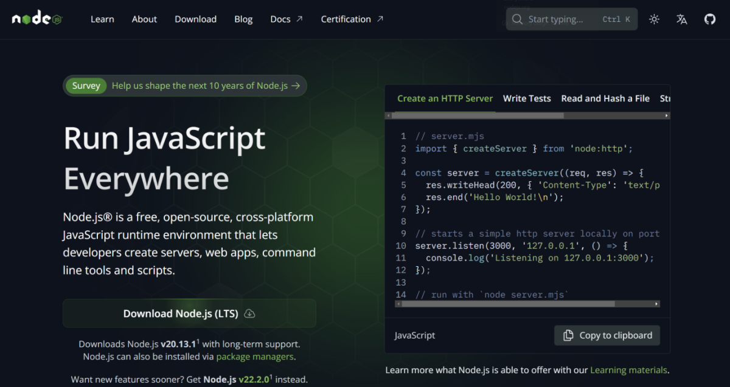Select the Create an HTTP Server tab

(x=445, y=98)
